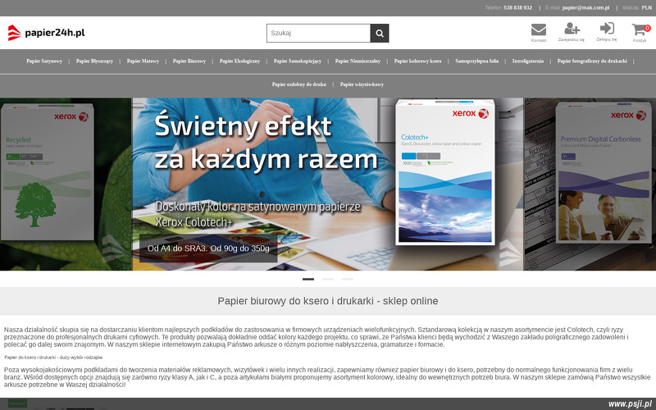Image resolution: width=656 pixels, height=410 pixels.
Task: Open Papier Błyszczący category
Action: coord(94,61)
